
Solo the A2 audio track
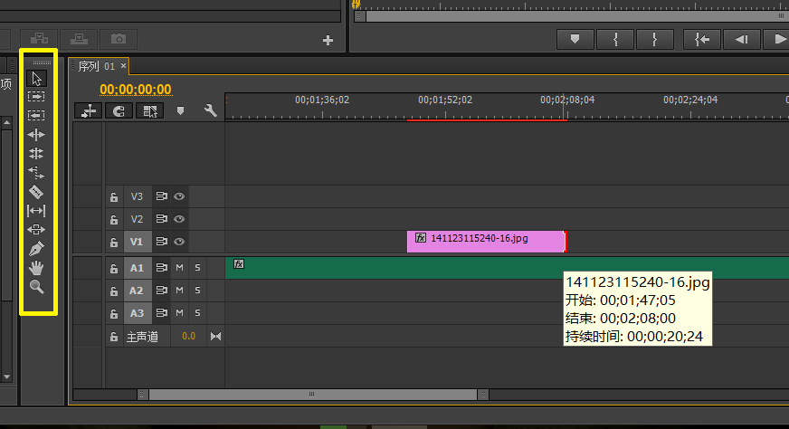tap(198, 291)
